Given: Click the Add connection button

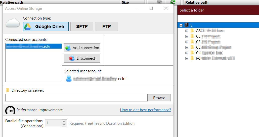Looking at the screenshot, I should [x=82, y=48].
